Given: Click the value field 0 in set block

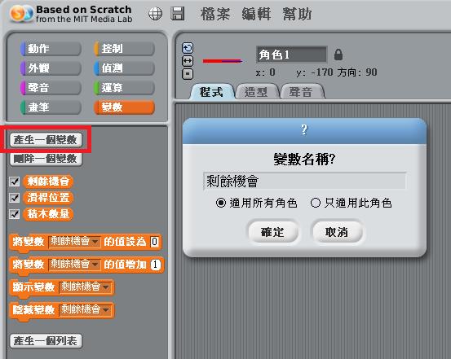Looking at the screenshot, I should click(x=154, y=242).
